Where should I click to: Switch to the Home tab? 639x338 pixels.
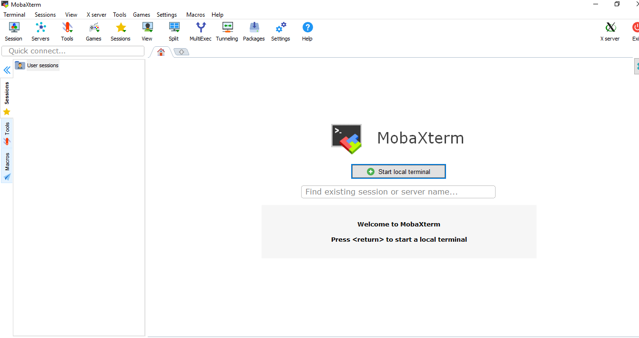161,52
